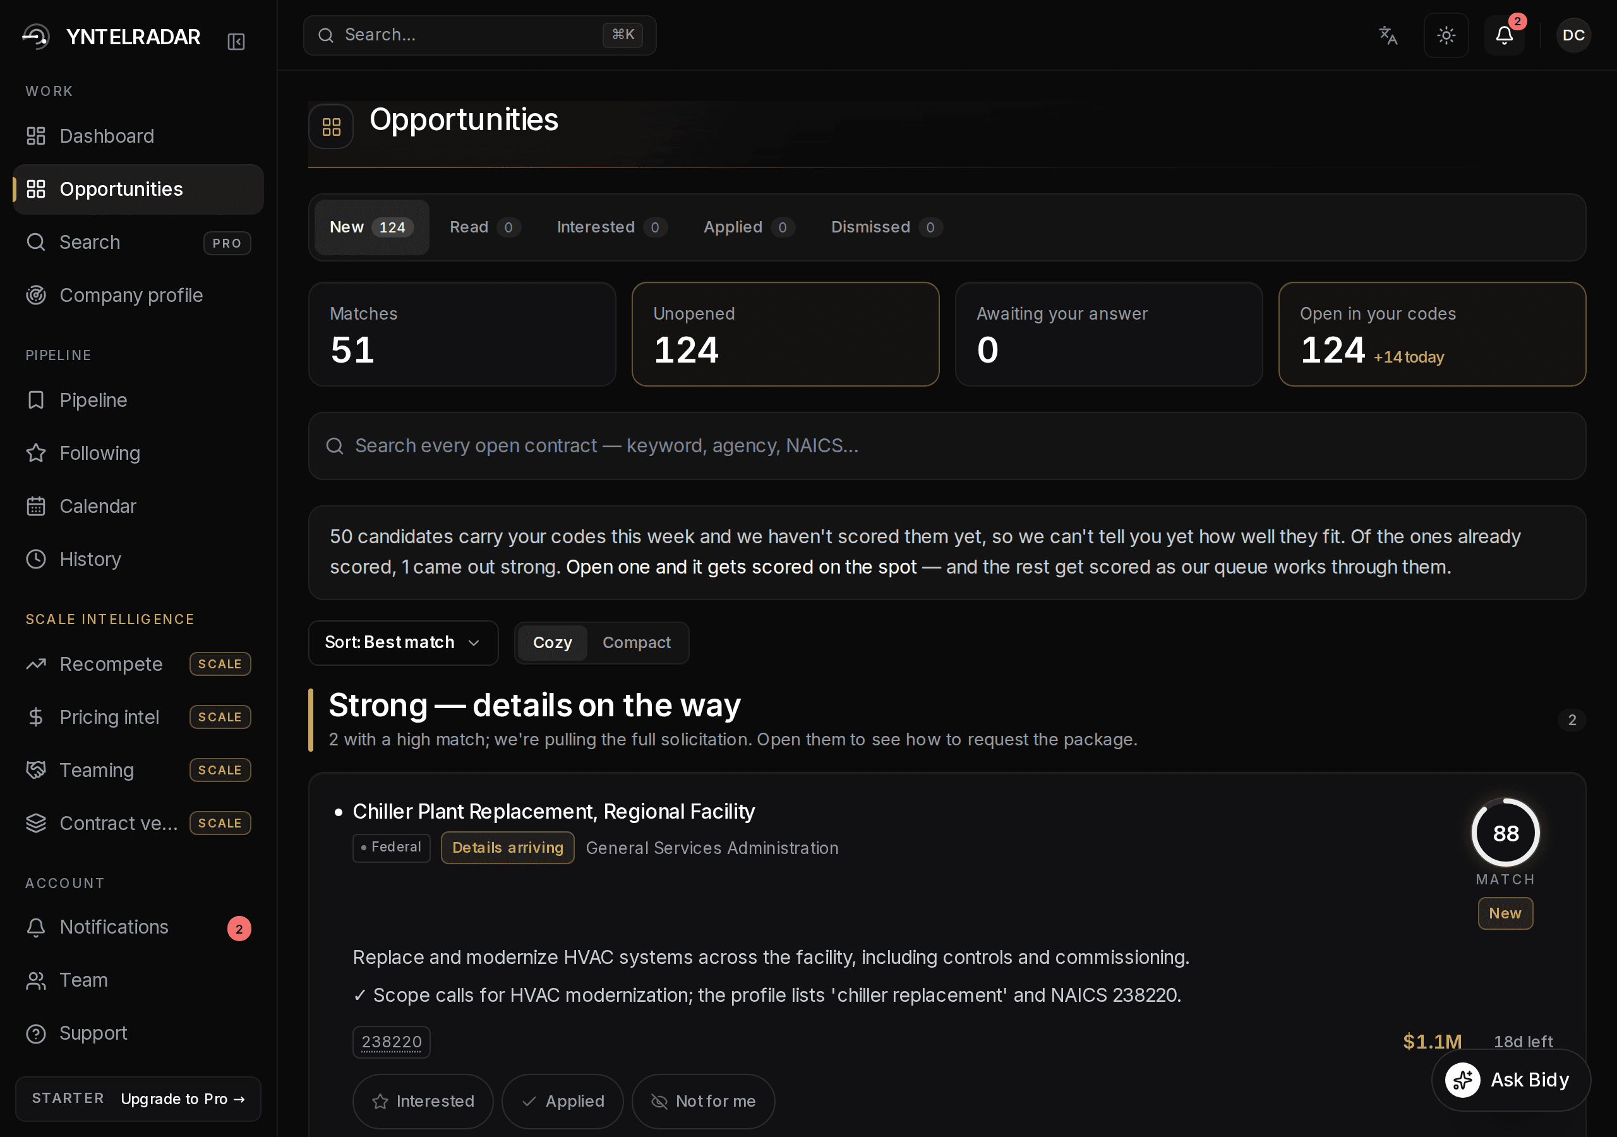
Task: Click General Services Administration agency text
Action: (712, 848)
